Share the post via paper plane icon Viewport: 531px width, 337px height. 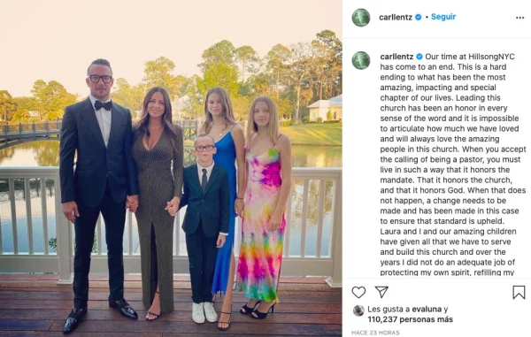tap(381, 292)
